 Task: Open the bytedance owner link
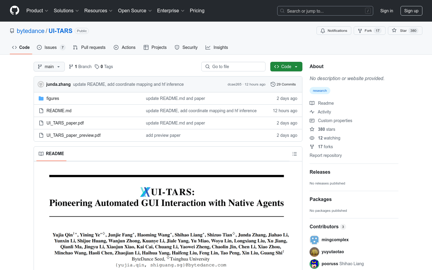[31, 31]
